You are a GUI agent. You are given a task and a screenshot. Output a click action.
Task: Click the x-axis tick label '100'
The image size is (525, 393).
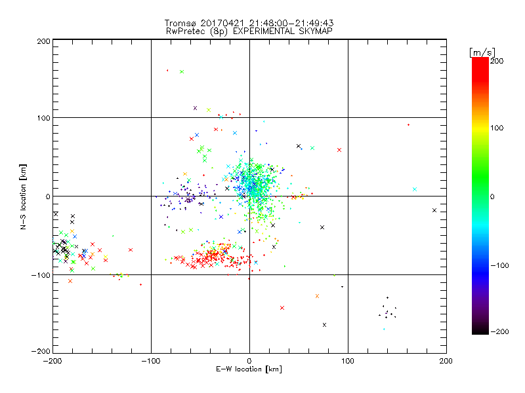(348, 361)
